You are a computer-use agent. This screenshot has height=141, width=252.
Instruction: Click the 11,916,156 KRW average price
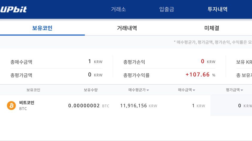pyautogui.click(x=139, y=106)
